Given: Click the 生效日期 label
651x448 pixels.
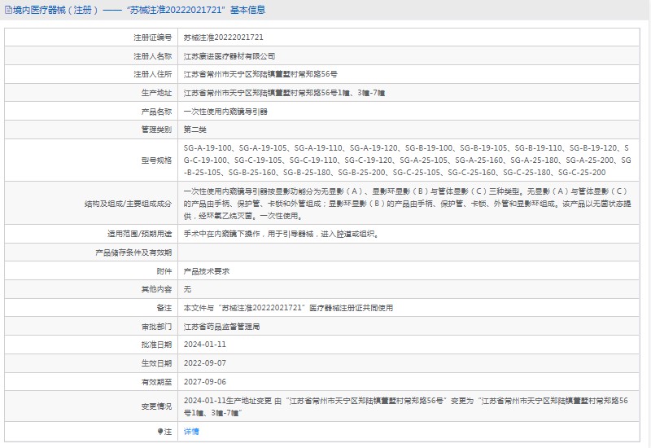Looking at the screenshot, I should (x=156, y=363).
